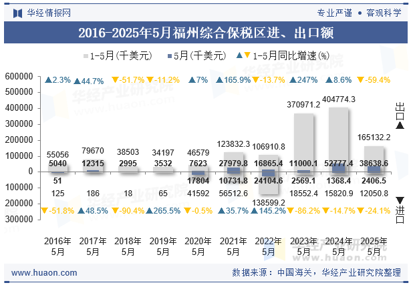Image resolution: width=411 pixels, height=285 pixels.
Task: Select the 1-5月同比增速(%) legend label
Action: (291, 56)
